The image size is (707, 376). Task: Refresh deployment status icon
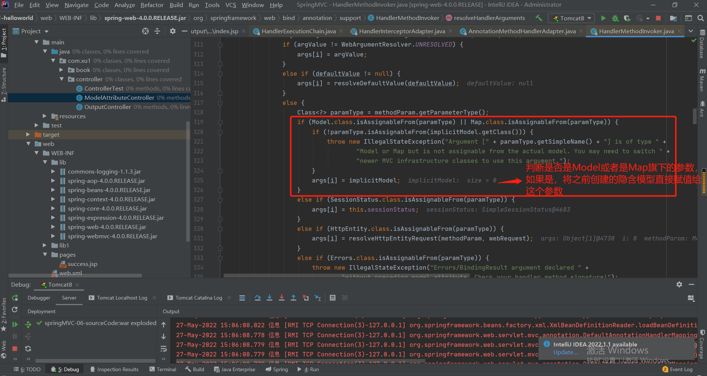click(x=28, y=349)
